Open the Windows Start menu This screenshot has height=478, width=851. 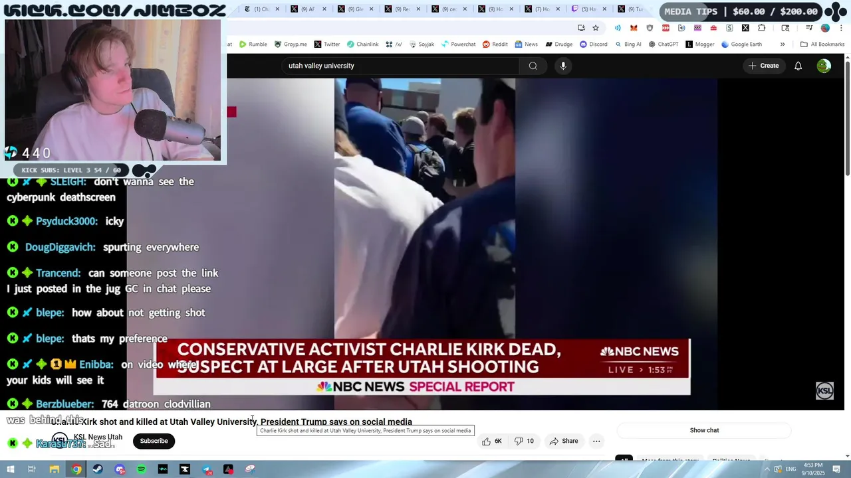pos(10,469)
